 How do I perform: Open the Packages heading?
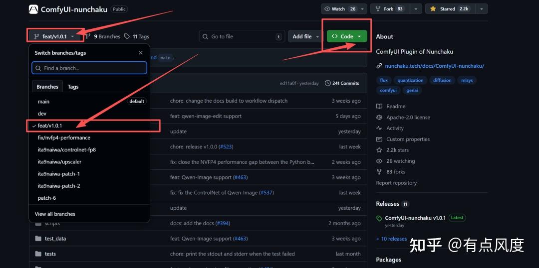click(388, 260)
